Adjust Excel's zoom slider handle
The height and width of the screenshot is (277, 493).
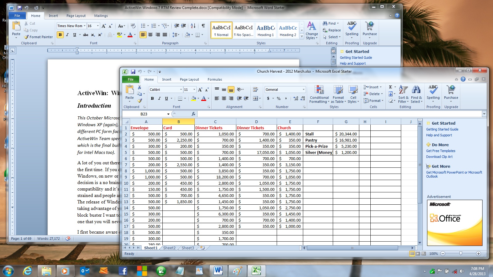point(461,254)
